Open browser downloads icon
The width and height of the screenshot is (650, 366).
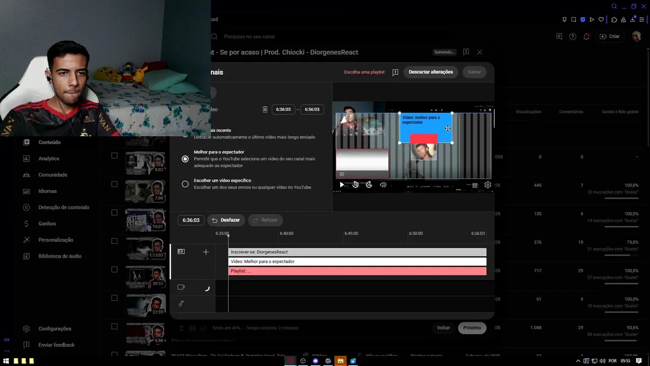(x=632, y=20)
